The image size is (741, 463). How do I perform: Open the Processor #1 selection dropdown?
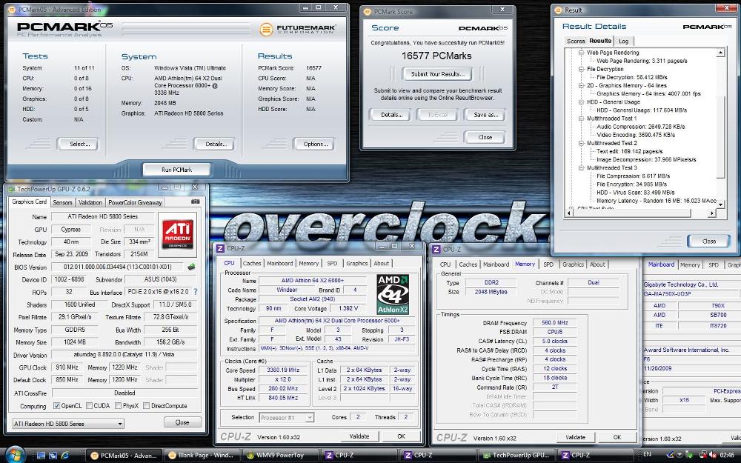point(286,418)
